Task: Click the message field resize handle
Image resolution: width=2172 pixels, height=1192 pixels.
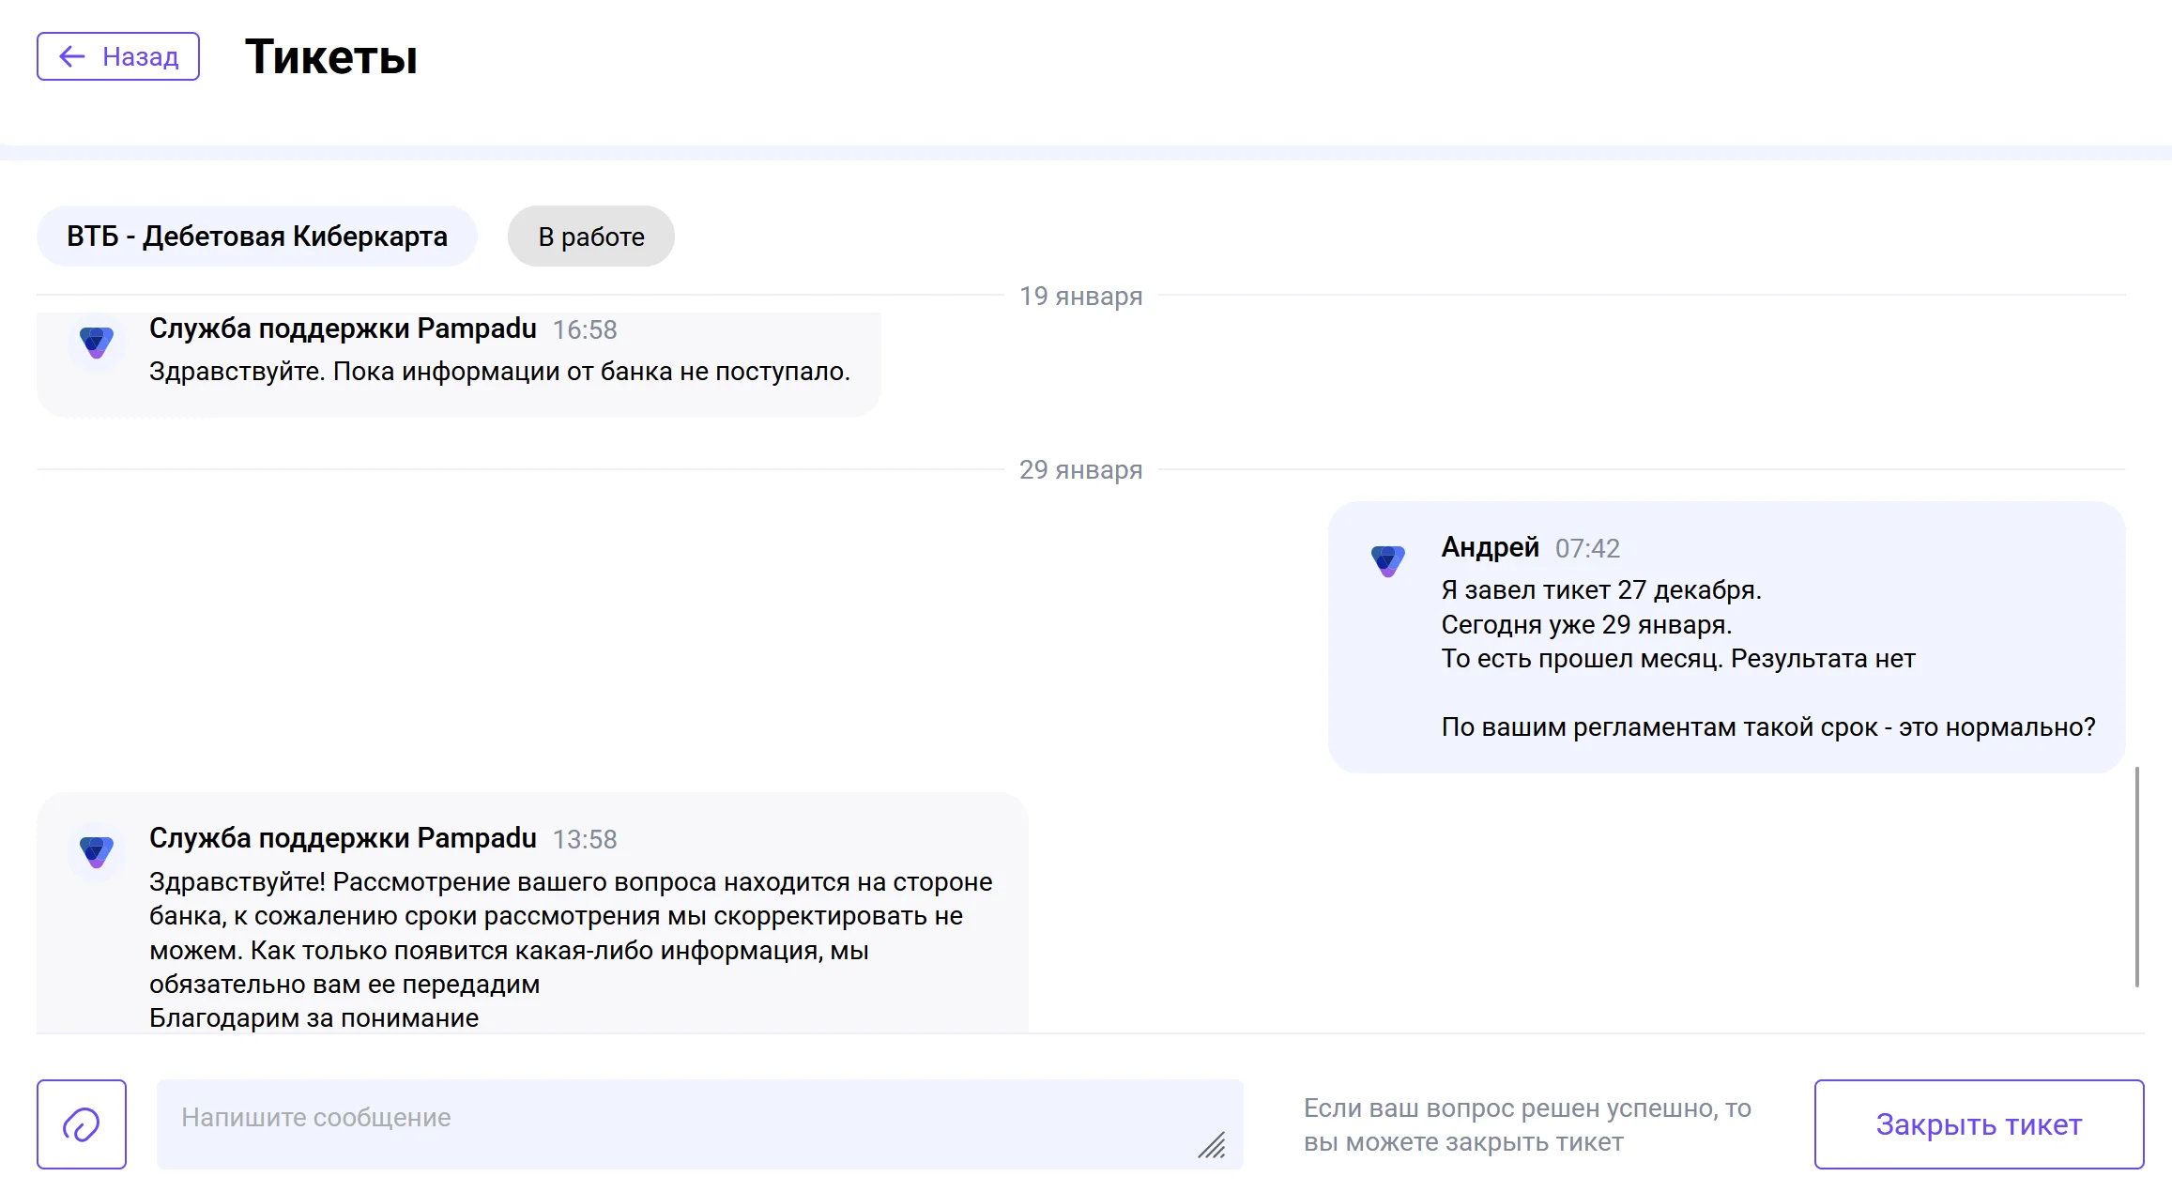Action: [1212, 1145]
